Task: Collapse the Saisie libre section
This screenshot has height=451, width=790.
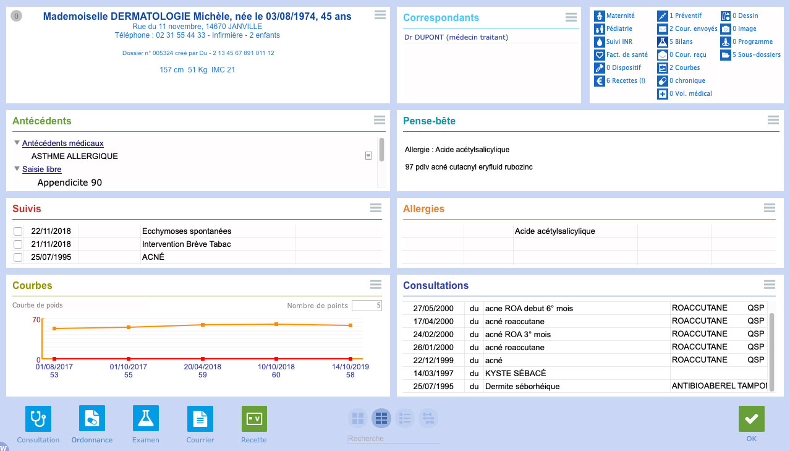Action: click(x=17, y=169)
